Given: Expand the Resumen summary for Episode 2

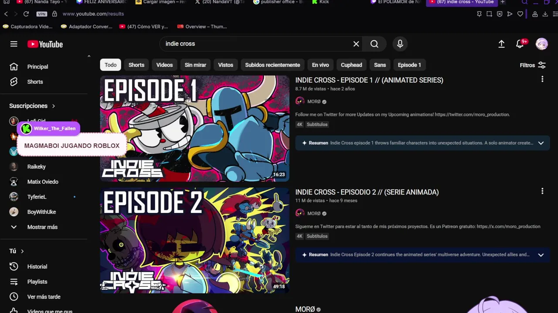Looking at the screenshot, I should click(x=541, y=255).
